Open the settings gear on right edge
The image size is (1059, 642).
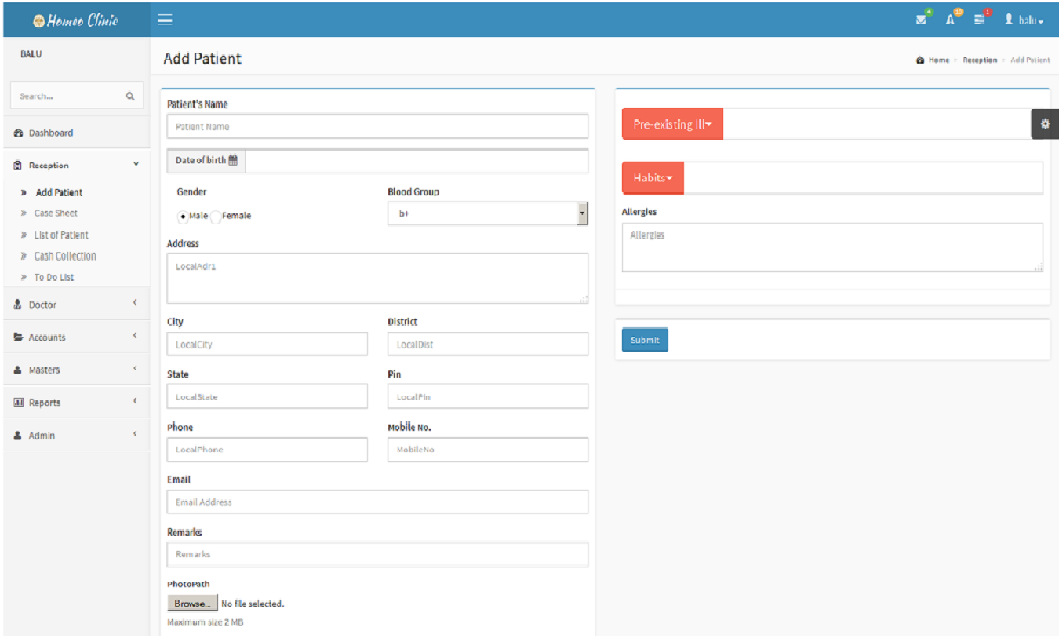[x=1044, y=124]
